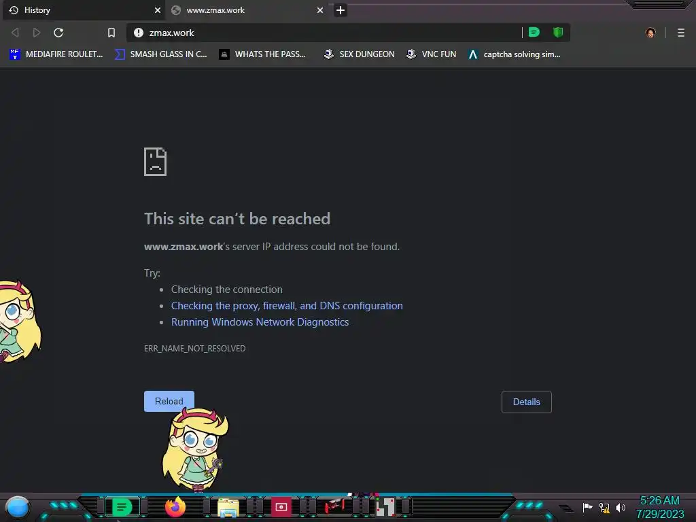Open the green chat extension icon

[534, 33]
